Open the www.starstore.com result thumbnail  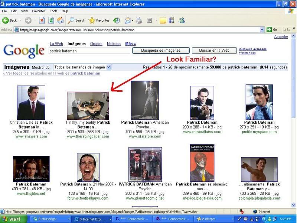[x=145, y=100]
